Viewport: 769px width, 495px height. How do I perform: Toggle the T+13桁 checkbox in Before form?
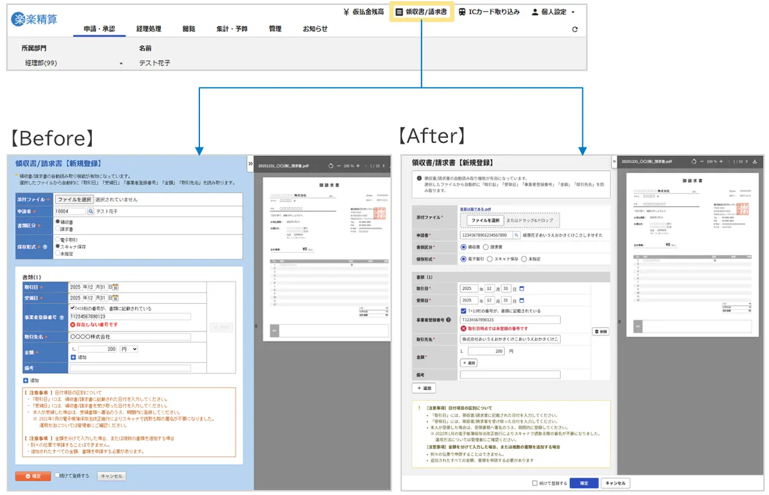[72, 308]
